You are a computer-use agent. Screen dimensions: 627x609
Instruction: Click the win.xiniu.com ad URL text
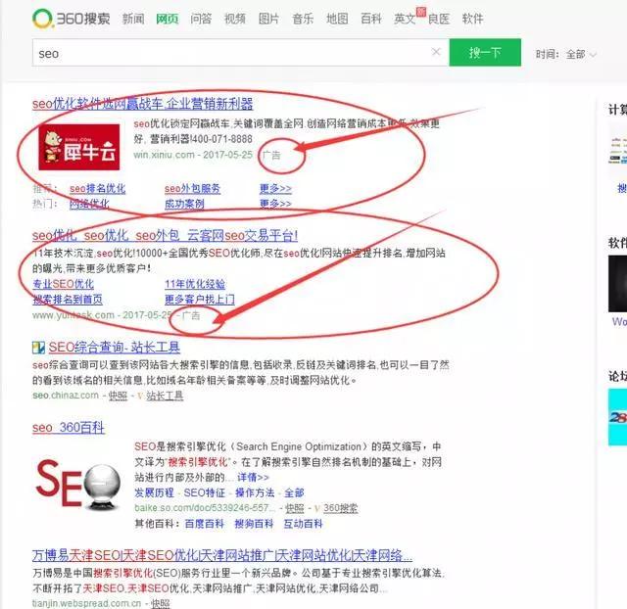[164, 155]
